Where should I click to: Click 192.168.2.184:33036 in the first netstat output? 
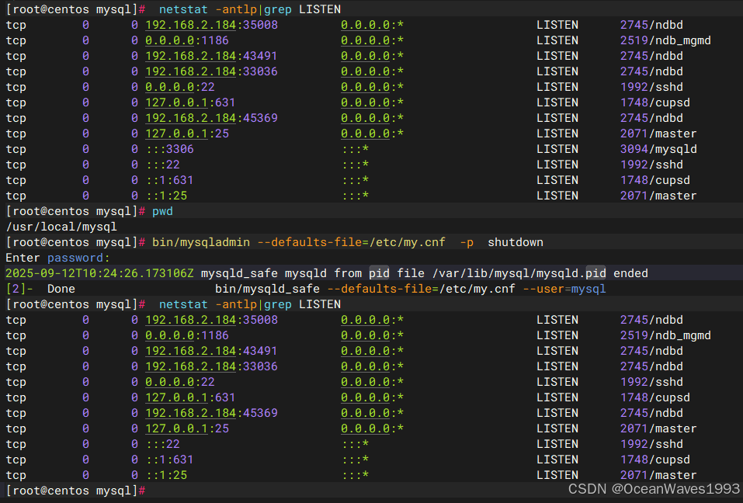tap(211, 71)
